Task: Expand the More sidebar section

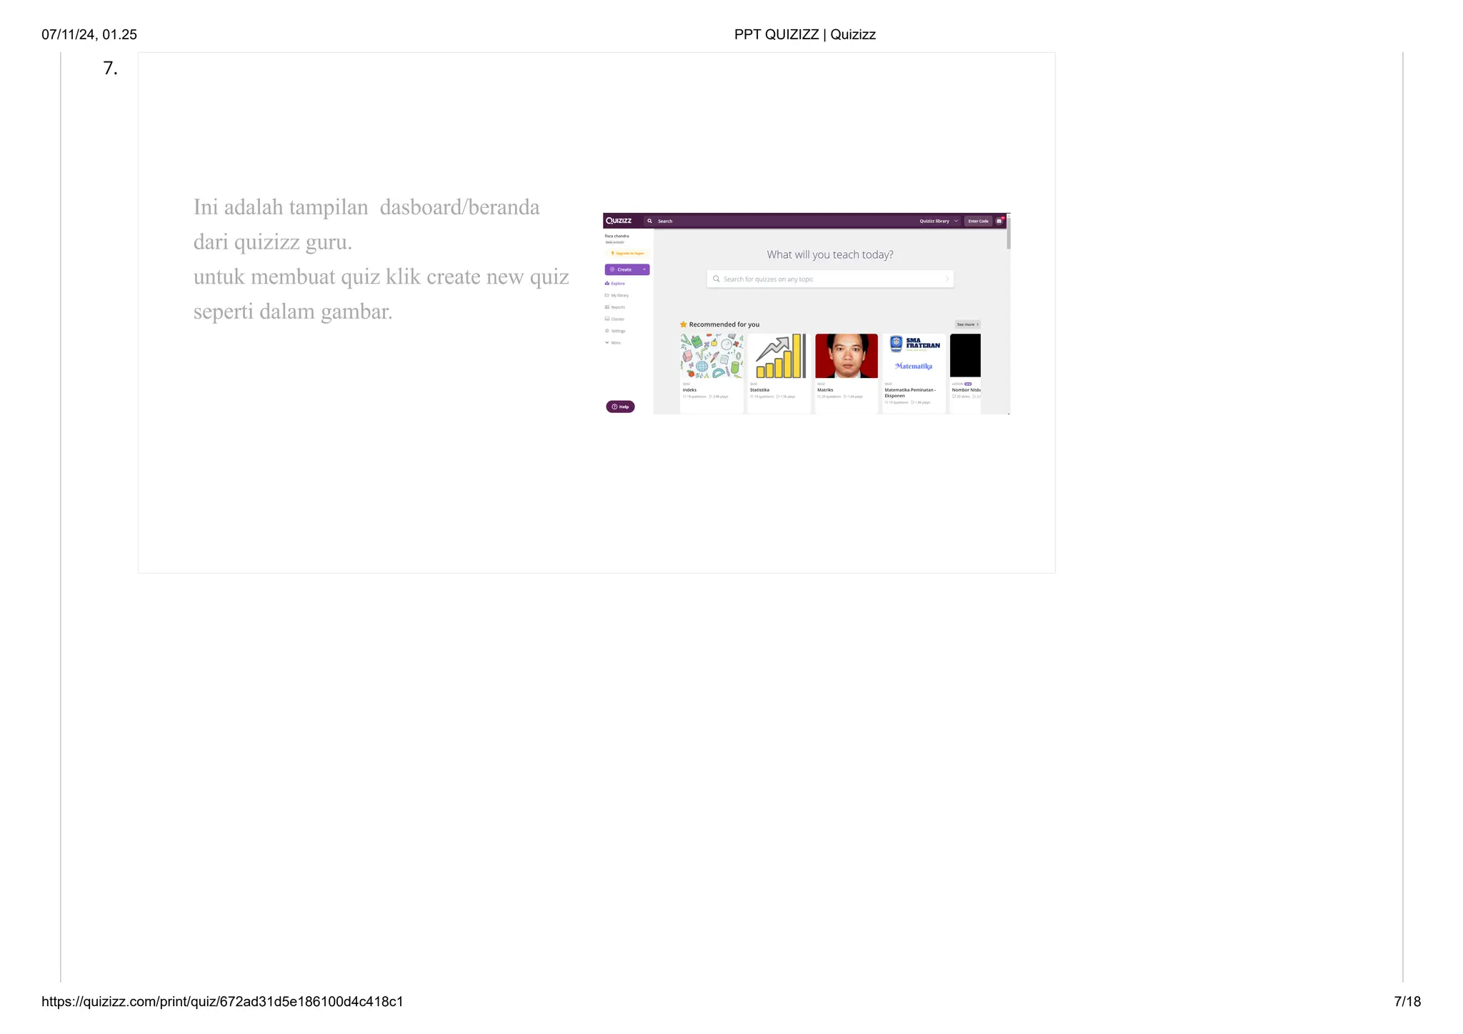Action: [614, 343]
